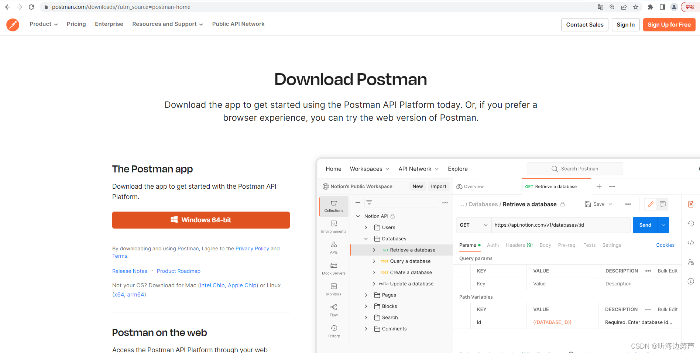Go back with the browser back arrow
700x353 pixels.
[8, 7]
